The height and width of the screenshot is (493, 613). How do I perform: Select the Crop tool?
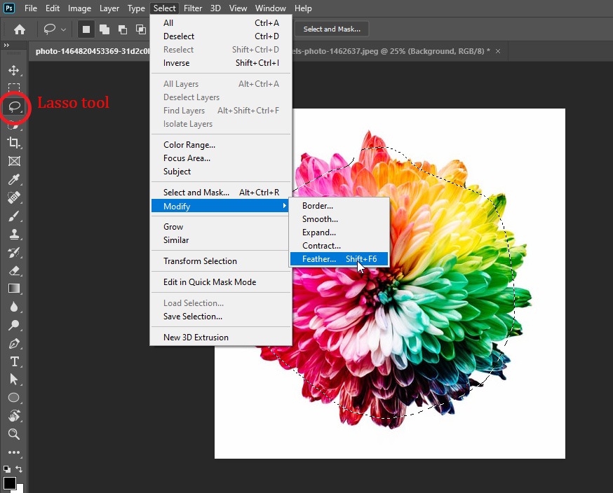[14, 142]
